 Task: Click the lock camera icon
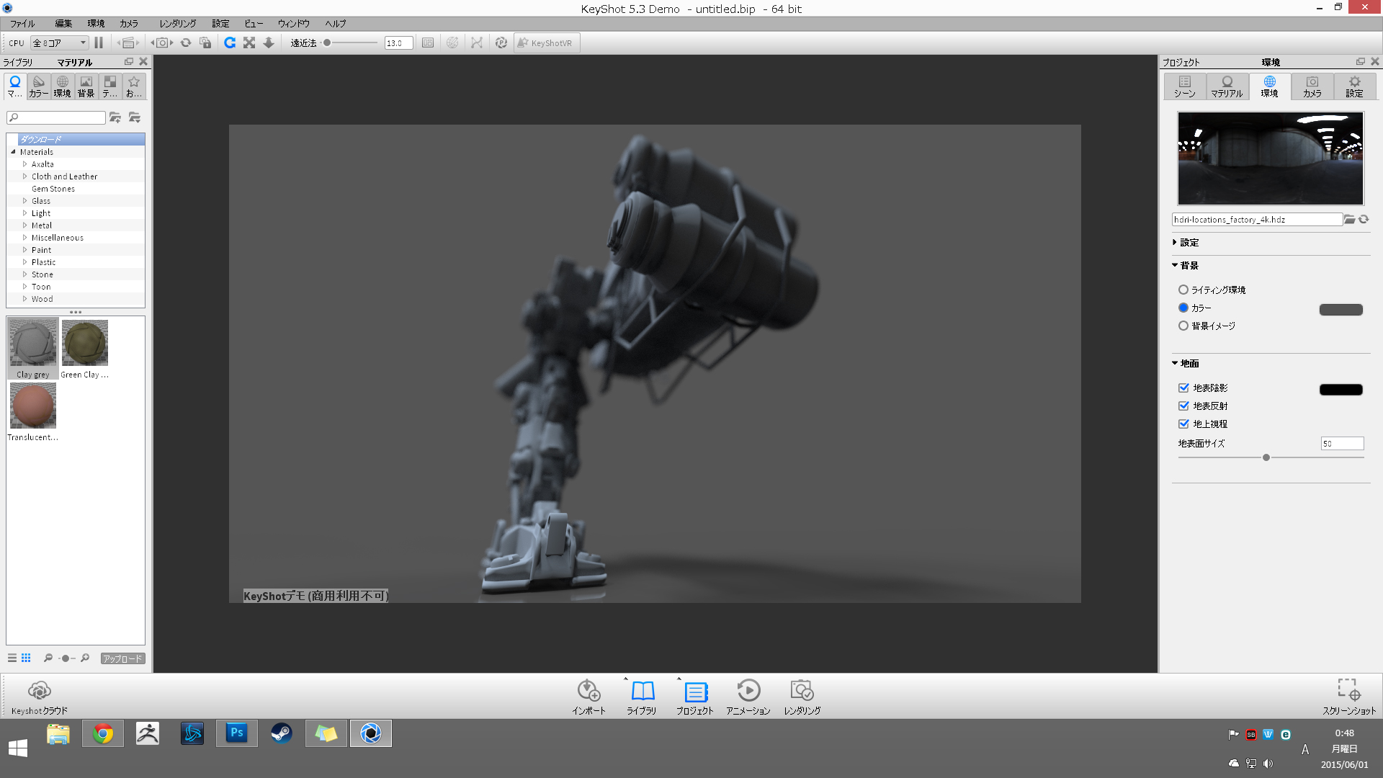[205, 43]
